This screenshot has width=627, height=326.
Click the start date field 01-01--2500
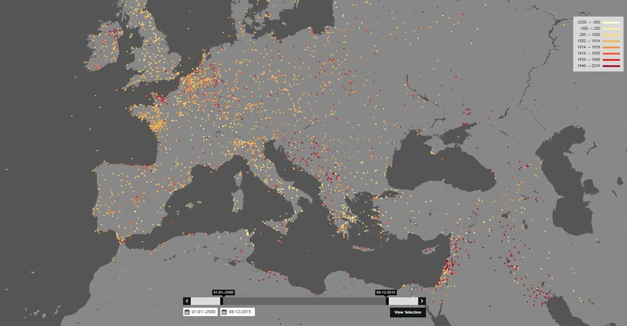[200, 312]
